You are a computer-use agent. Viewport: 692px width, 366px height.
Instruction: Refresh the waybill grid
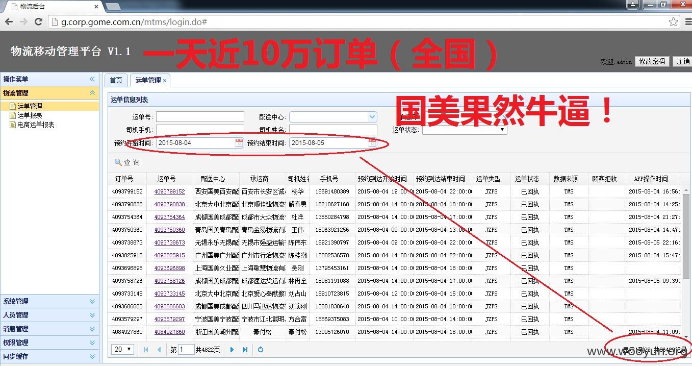[261, 350]
